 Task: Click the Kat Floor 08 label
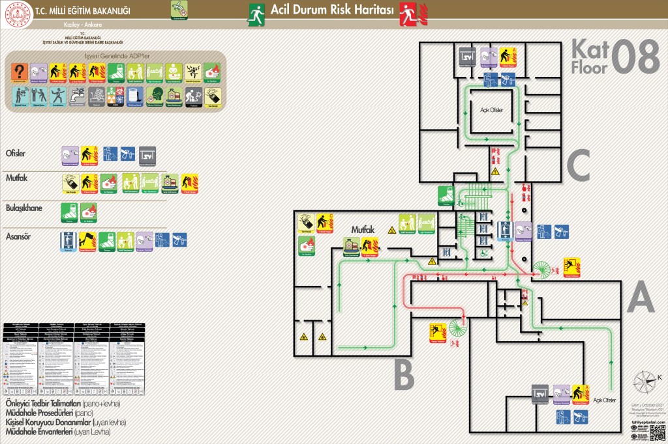click(x=615, y=56)
